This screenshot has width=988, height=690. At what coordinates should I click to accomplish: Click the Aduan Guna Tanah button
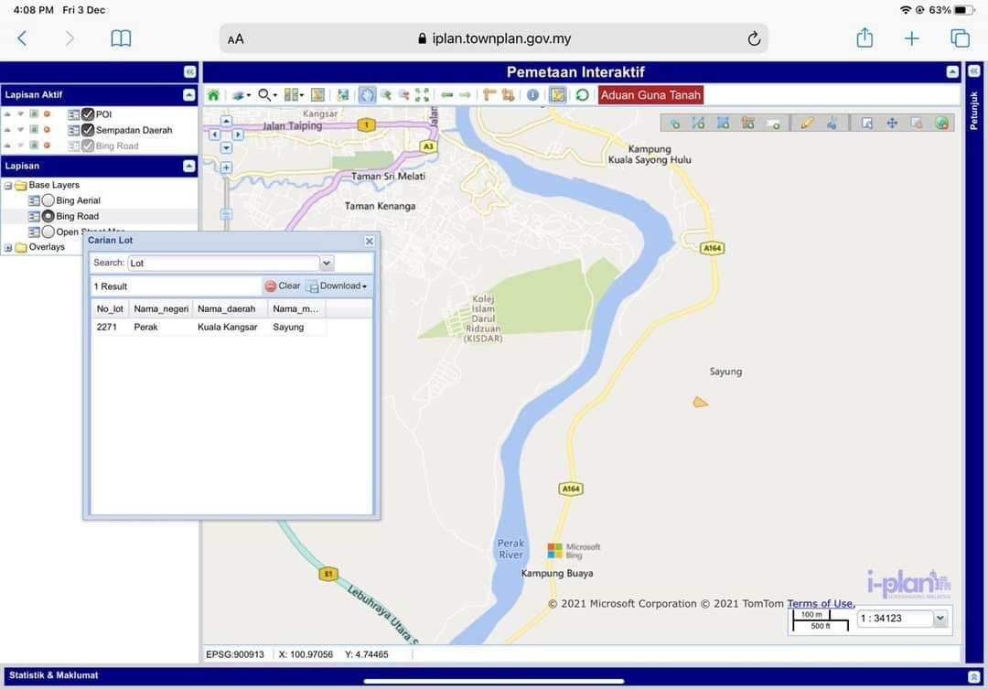tap(650, 95)
